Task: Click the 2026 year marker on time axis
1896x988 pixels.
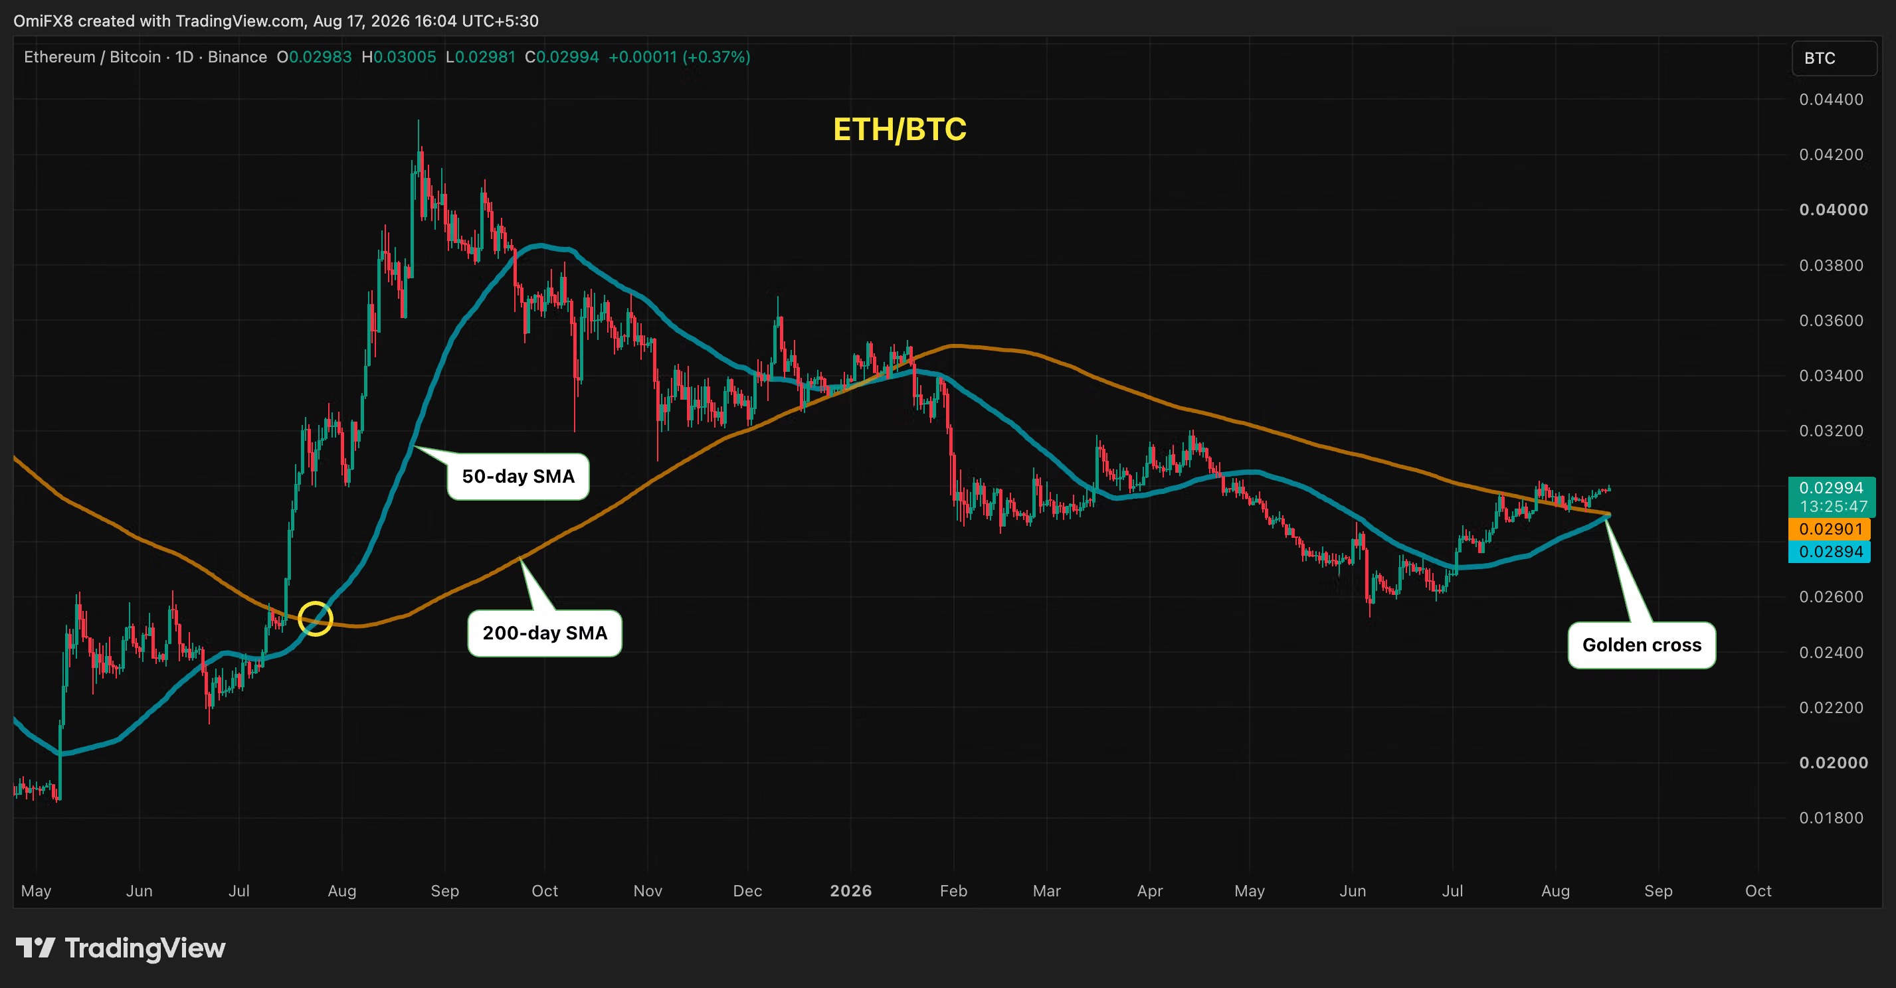Action: [x=851, y=891]
